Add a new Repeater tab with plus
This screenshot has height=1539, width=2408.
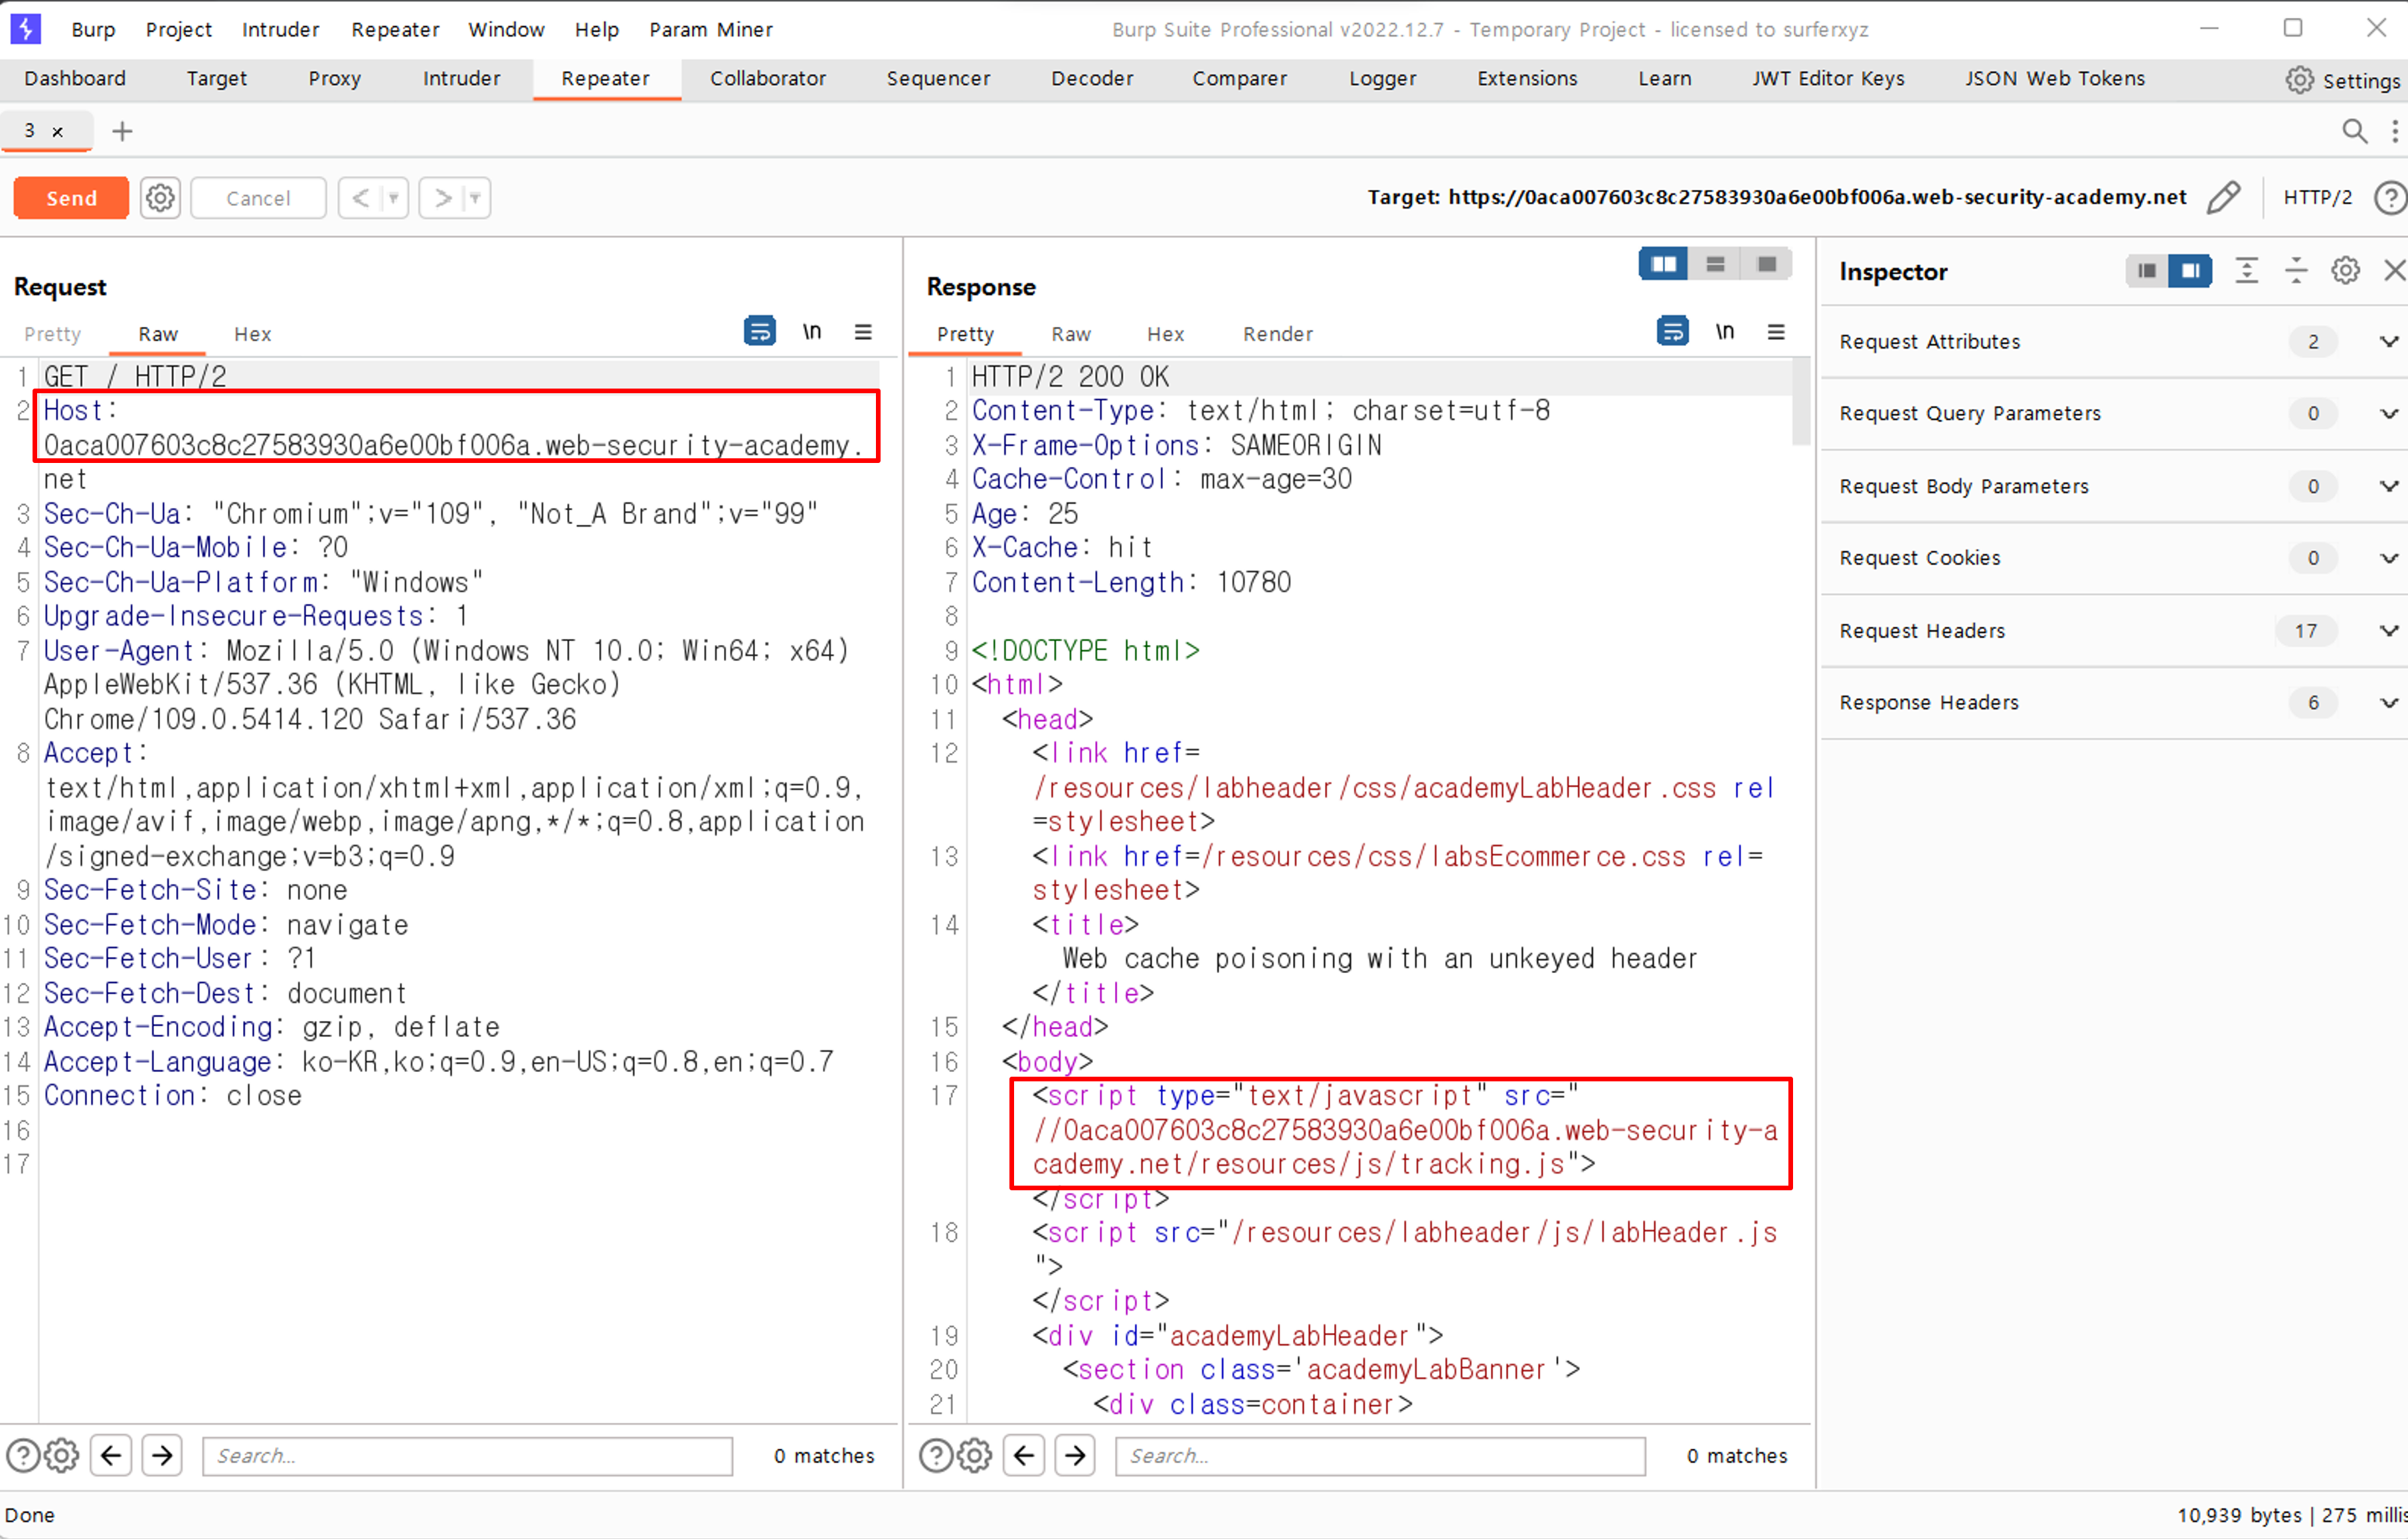122,131
